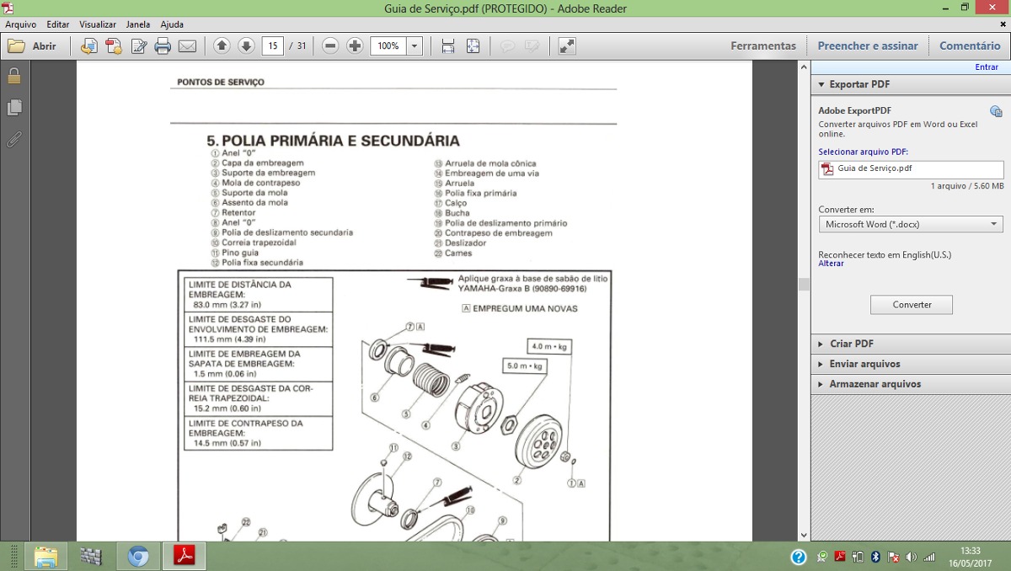
Task: Open the Janela menu
Action: [138, 24]
